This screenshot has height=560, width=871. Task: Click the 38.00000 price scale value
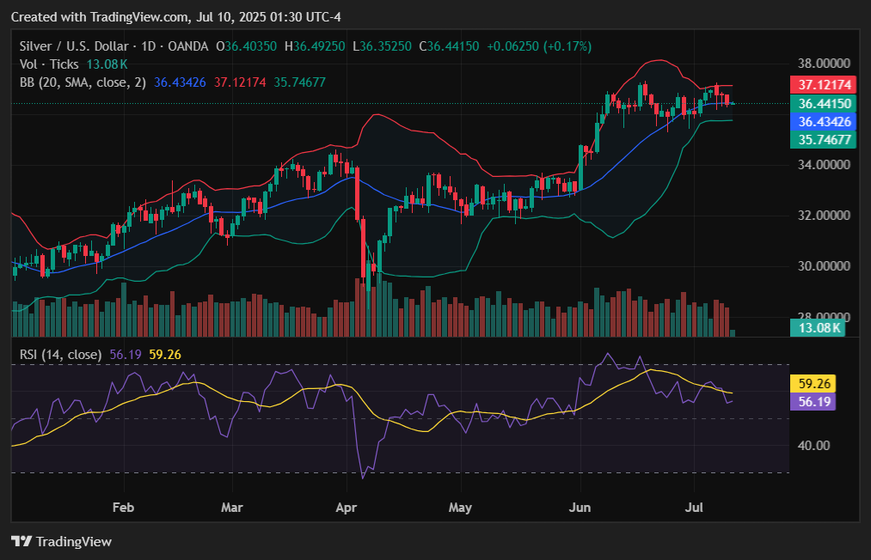click(824, 64)
